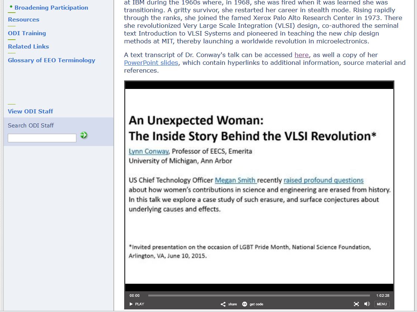Click the video progress bar
Screen dimensions: 417x312
tap(259, 295)
